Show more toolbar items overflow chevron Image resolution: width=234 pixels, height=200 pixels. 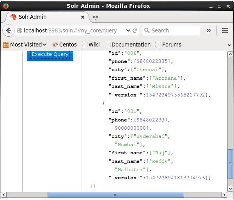pyautogui.click(x=209, y=30)
